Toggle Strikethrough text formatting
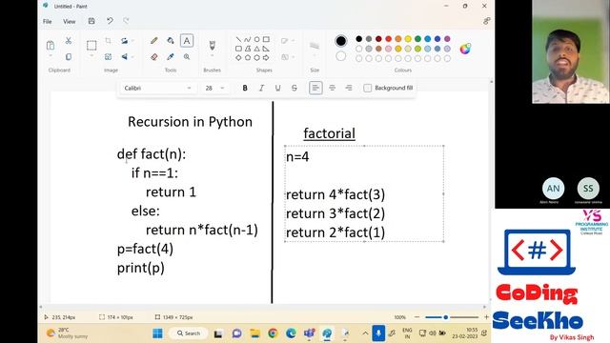Screen dimensions: 610x343 [x=295, y=88]
